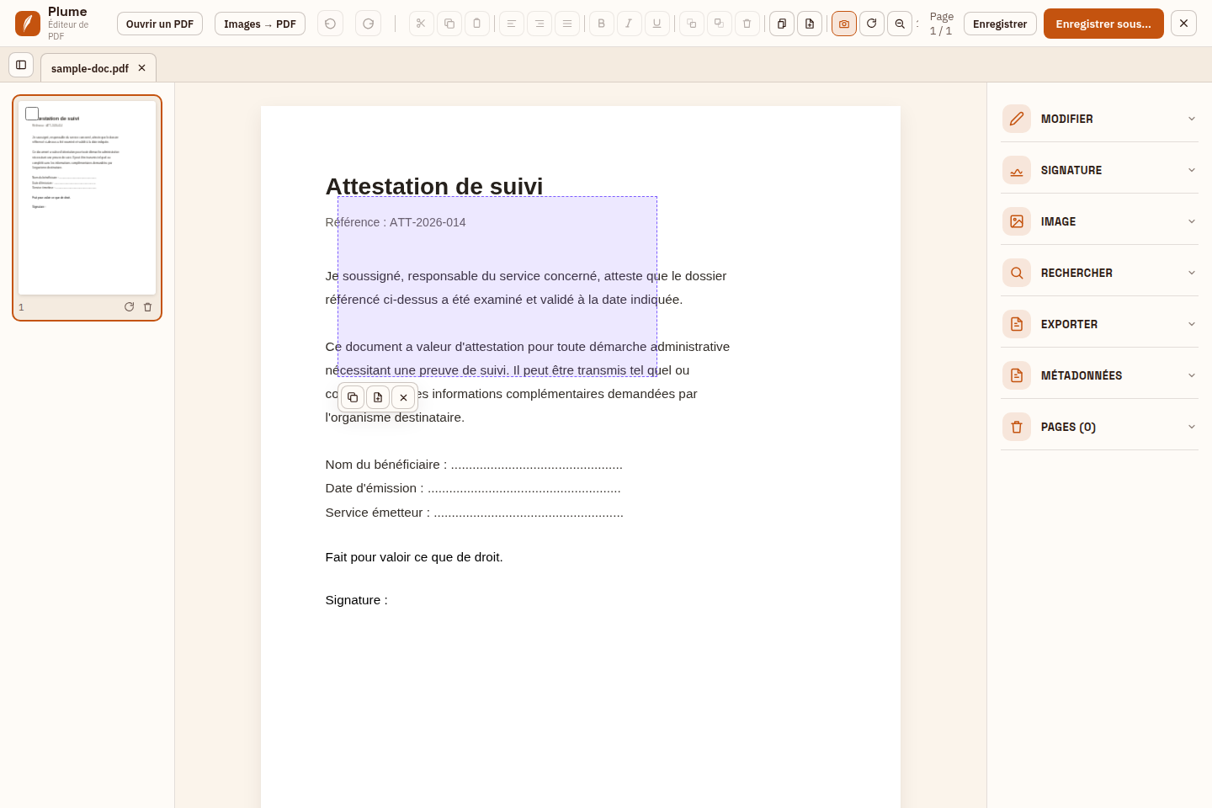Image resolution: width=1212 pixels, height=808 pixels.
Task: Click the 'Service émetteur' line
Action: pyautogui.click(x=475, y=513)
